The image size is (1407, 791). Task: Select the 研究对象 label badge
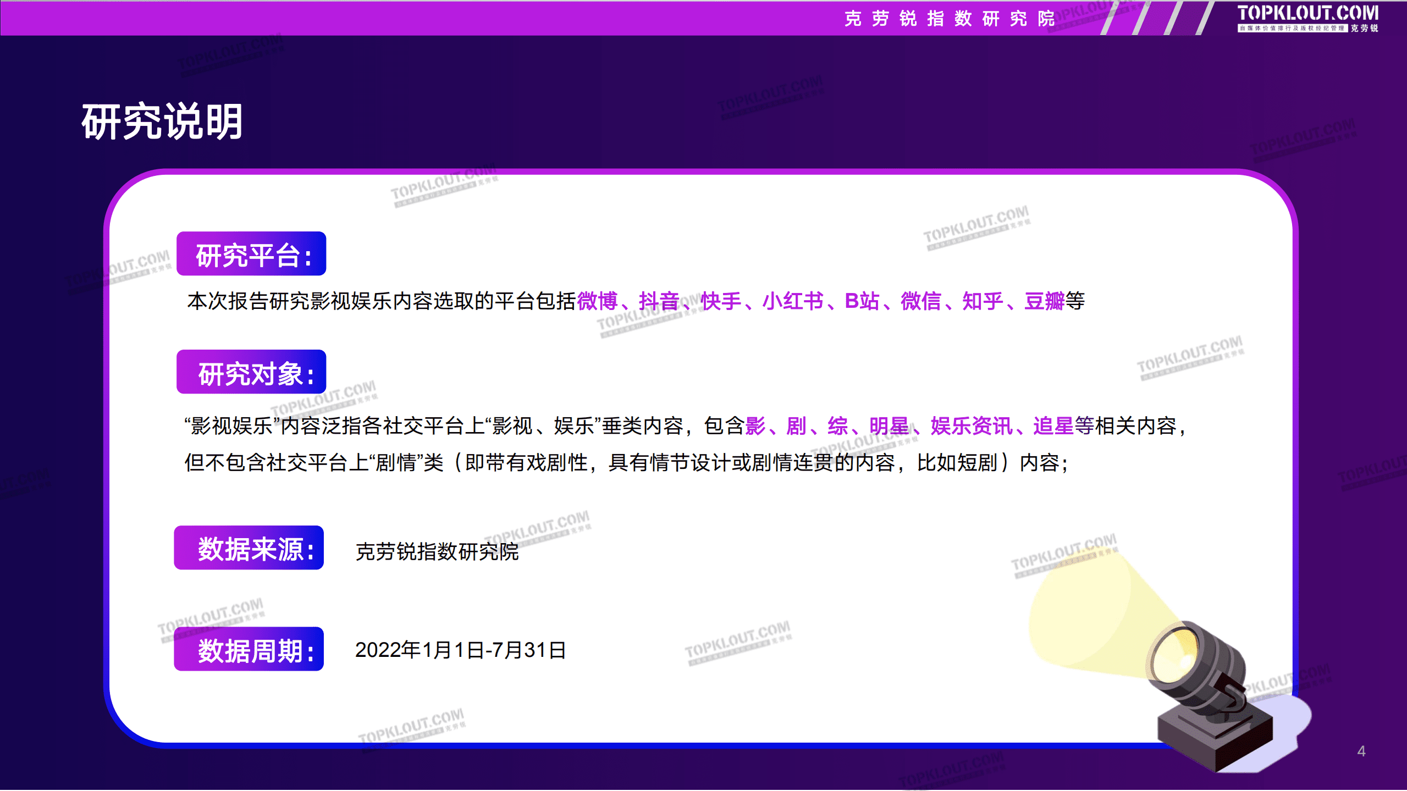click(x=251, y=373)
